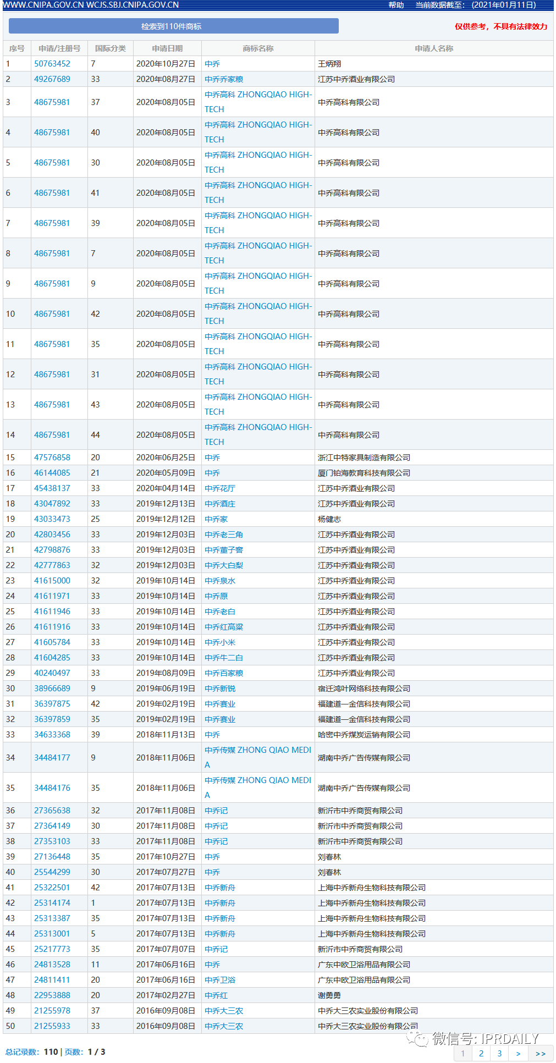Open trademark name 中乔家
Viewport: 556px width, 1063px height.
tap(216, 519)
